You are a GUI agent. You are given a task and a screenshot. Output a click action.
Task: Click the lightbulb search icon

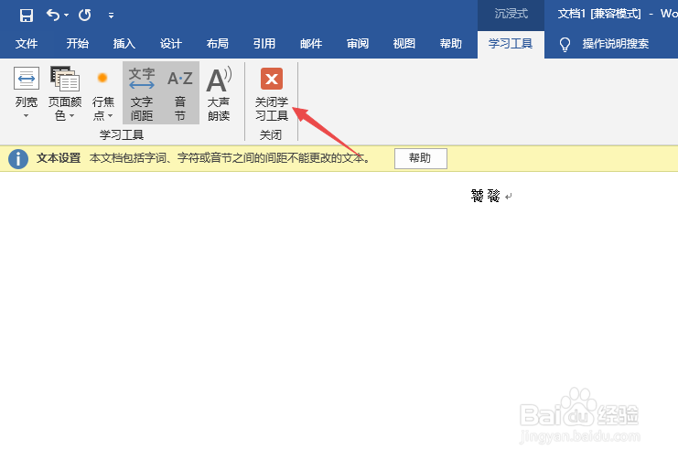tap(565, 44)
